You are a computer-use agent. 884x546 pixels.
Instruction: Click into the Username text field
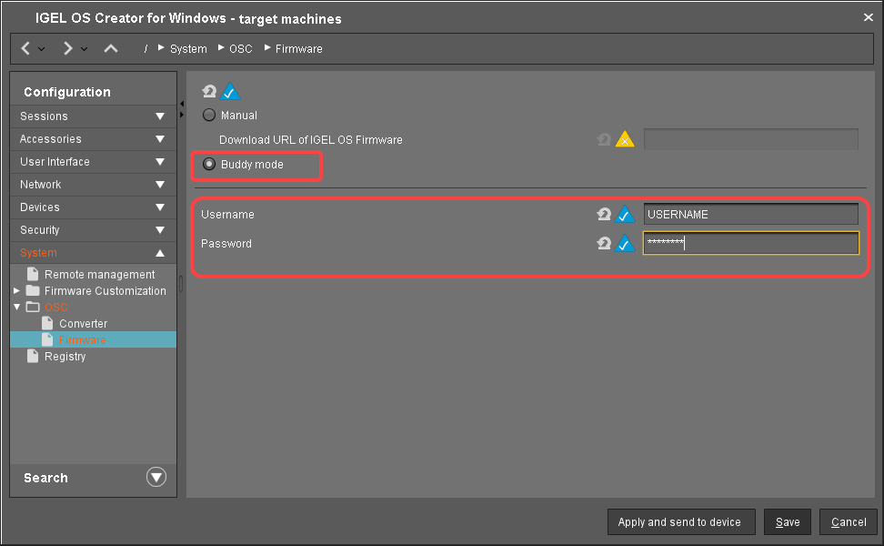tap(750, 215)
